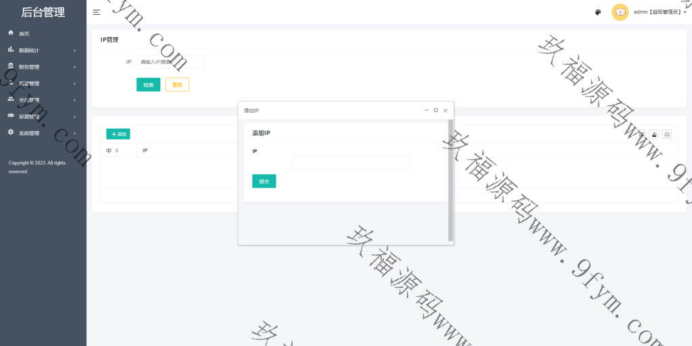Toggle the sidebar with the hamburger icon
The width and height of the screenshot is (692, 346).
coord(97,12)
